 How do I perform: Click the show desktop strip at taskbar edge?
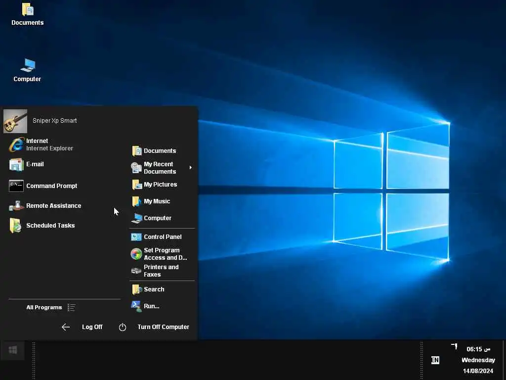coord(504,360)
